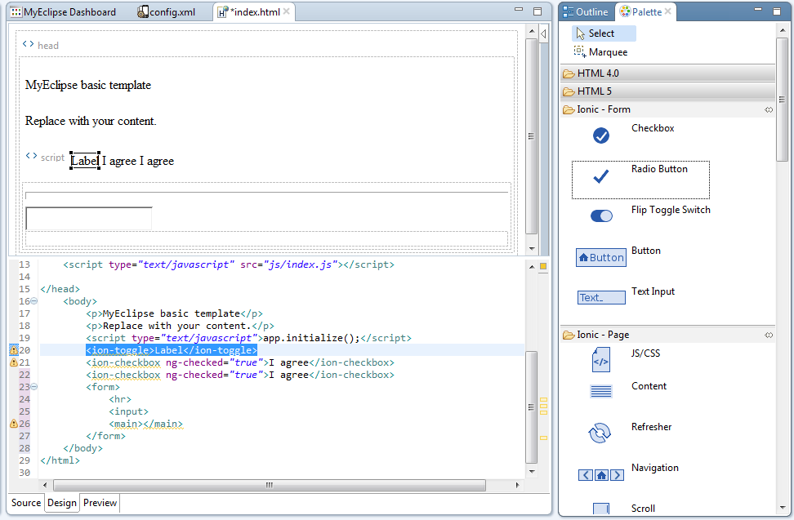The width and height of the screenshot is (794, 520).
Task: Click the Text Input palette icon
Action: tap(601, 298)
